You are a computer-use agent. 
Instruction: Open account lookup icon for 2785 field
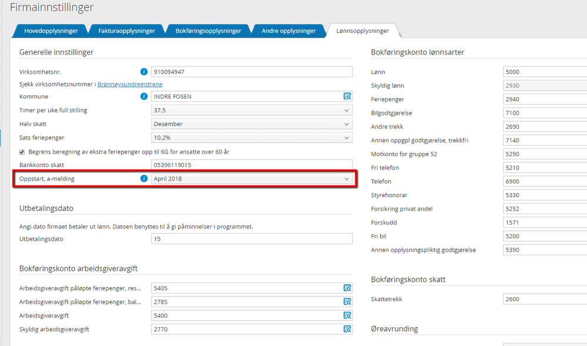click(347, 302)
